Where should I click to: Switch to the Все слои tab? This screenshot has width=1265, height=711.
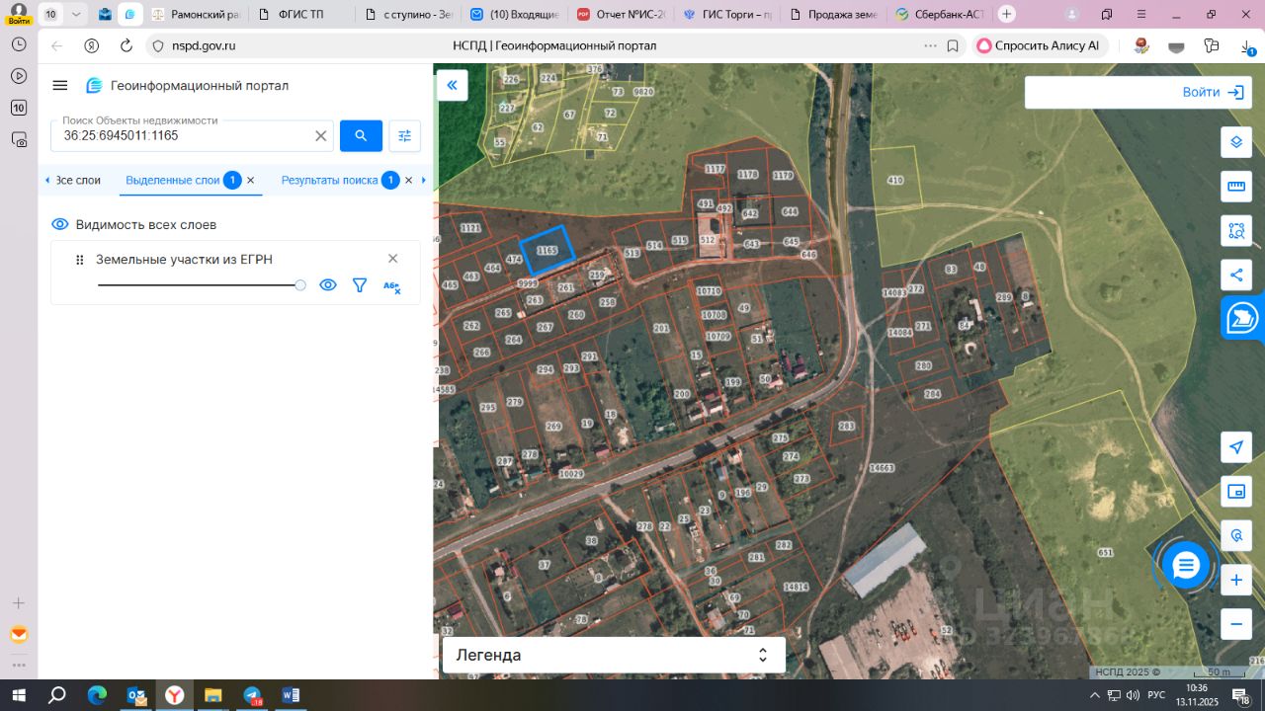[x=78, y=181]
